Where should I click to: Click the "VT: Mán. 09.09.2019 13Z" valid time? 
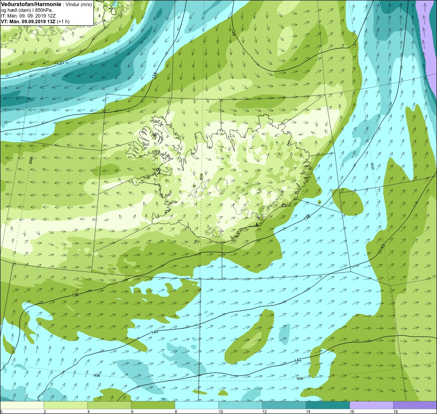click(x=28, y=21)
